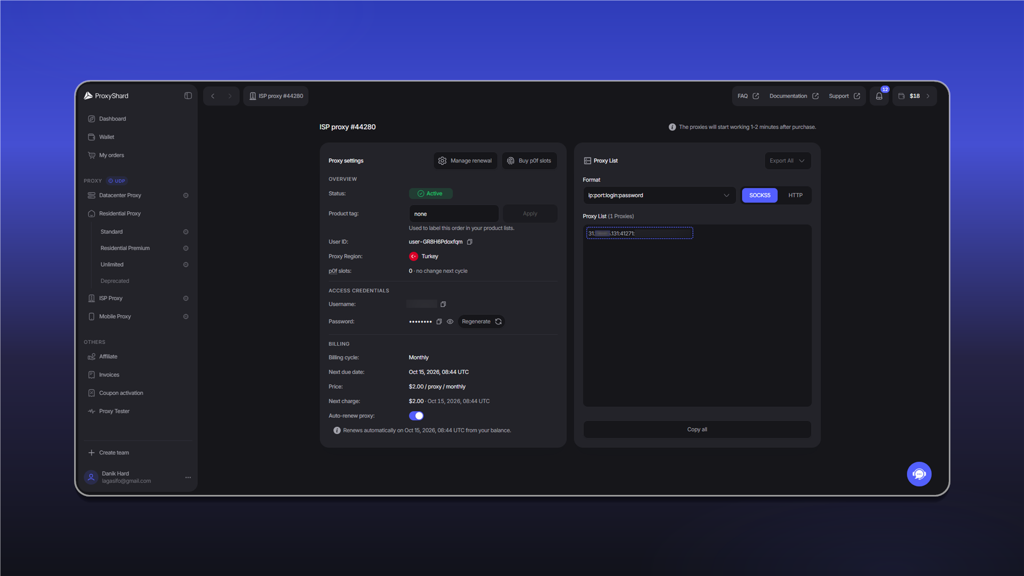Click ISP proxy #44280 breadcrumb tab
Image resolution: width=1024 pixels, height=576 pixels.
[276, 96]
